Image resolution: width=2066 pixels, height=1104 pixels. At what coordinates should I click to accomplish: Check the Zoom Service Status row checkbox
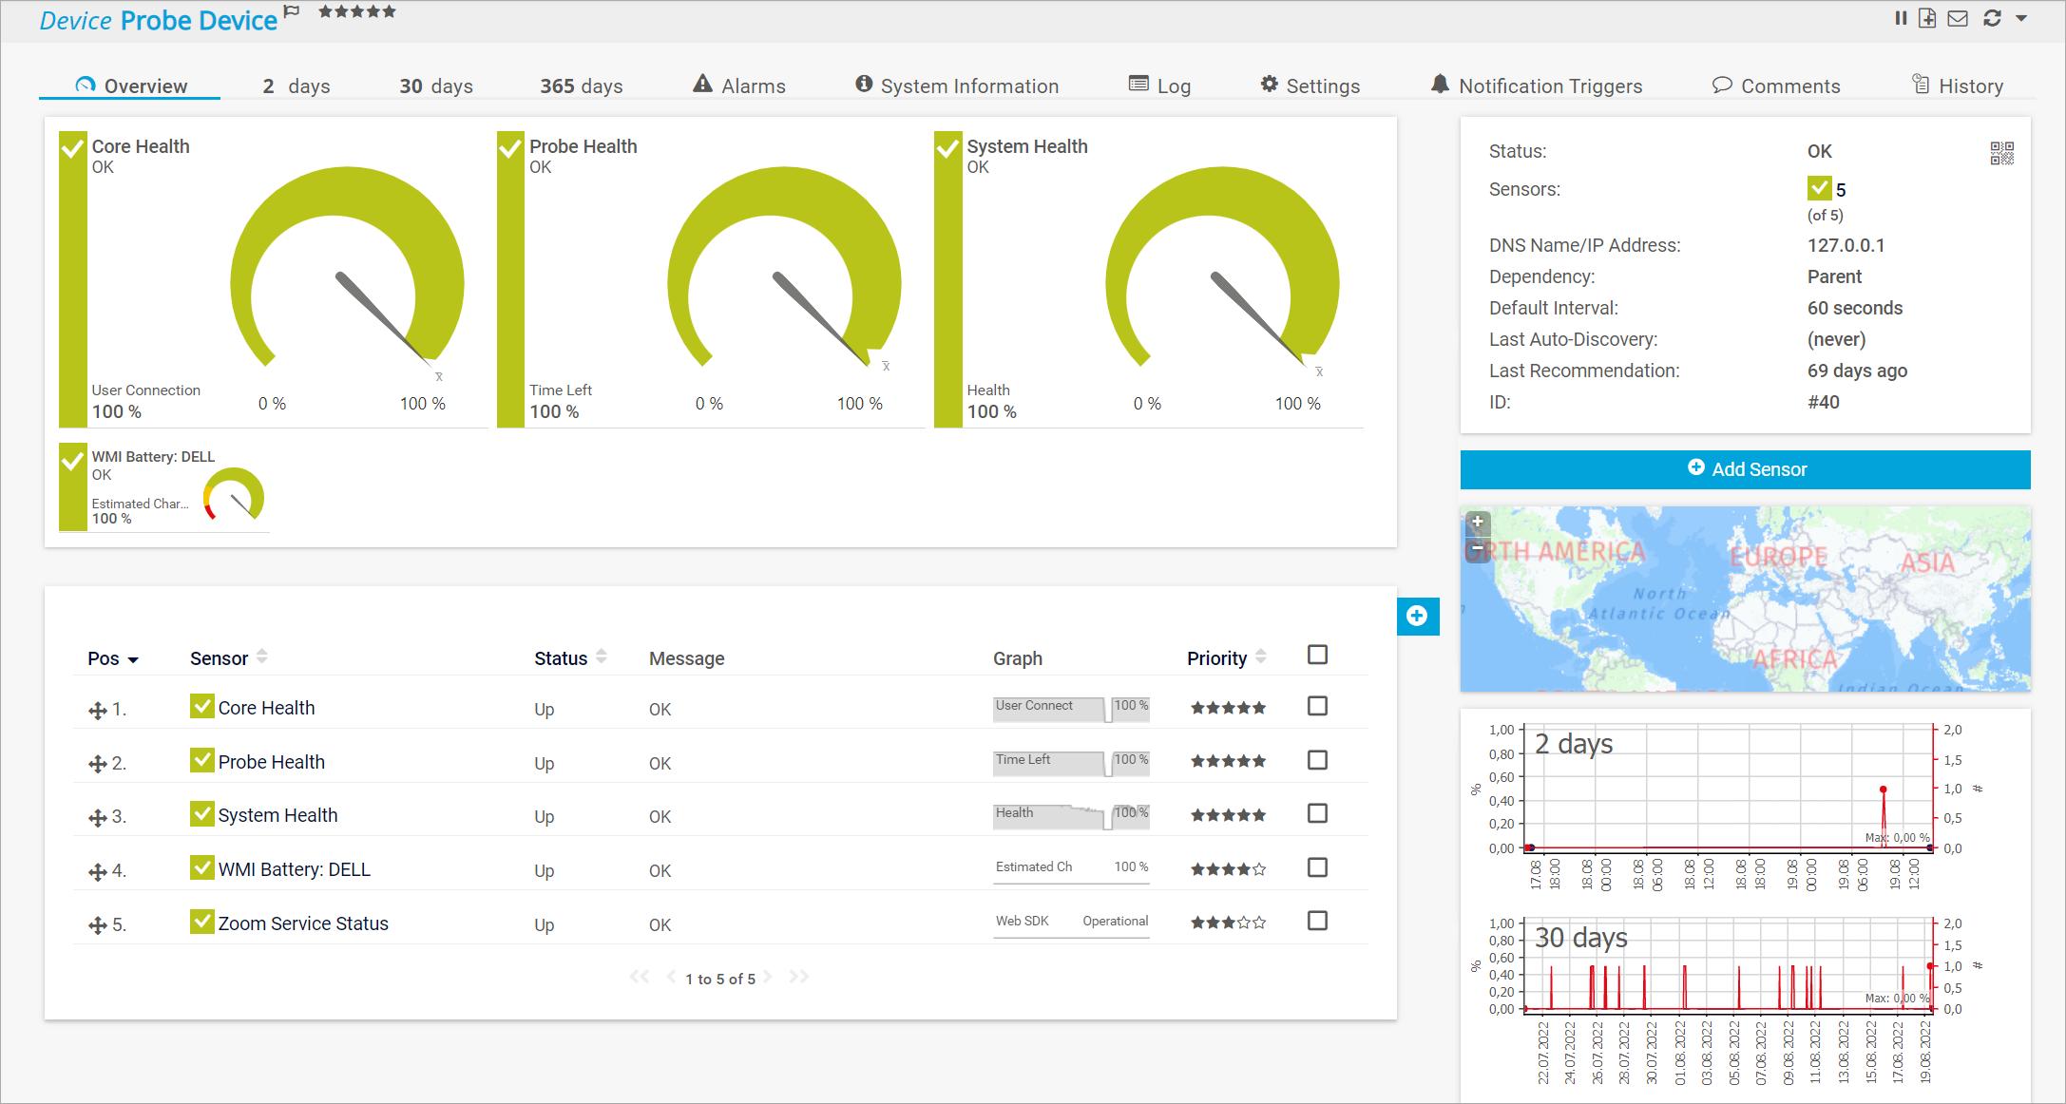click(1317, 921)
